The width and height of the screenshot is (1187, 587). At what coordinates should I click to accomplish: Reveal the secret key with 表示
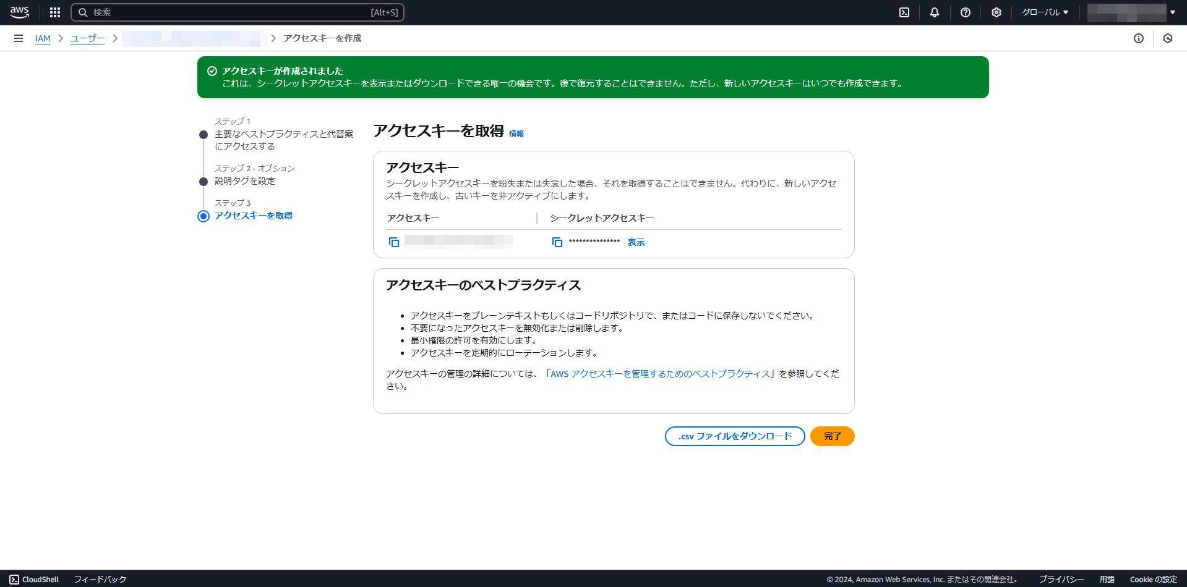pos(636,242)
